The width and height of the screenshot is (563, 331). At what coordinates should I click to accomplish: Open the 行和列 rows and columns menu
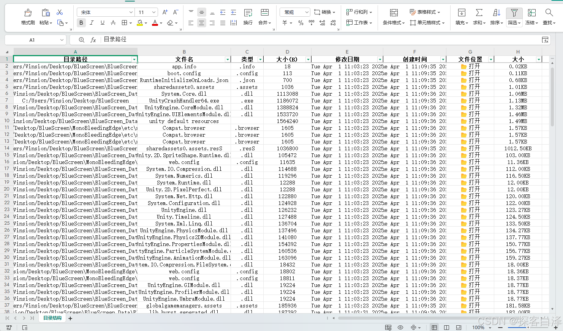pyautogui.click(x=359, y=12)
